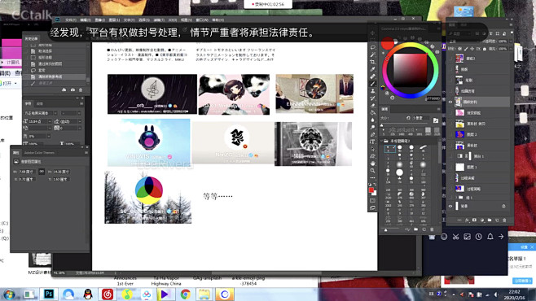Show the 图层 2 layer visibility box
Viewport: 536px width, 301px height.
pyautogui.click(x=450, y=134)
